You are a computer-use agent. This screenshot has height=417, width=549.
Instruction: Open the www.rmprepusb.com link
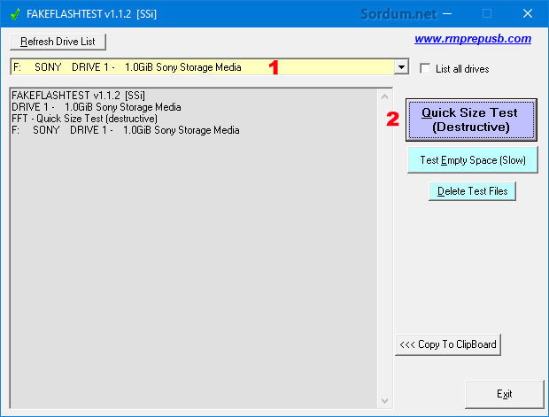pos(473,39)
